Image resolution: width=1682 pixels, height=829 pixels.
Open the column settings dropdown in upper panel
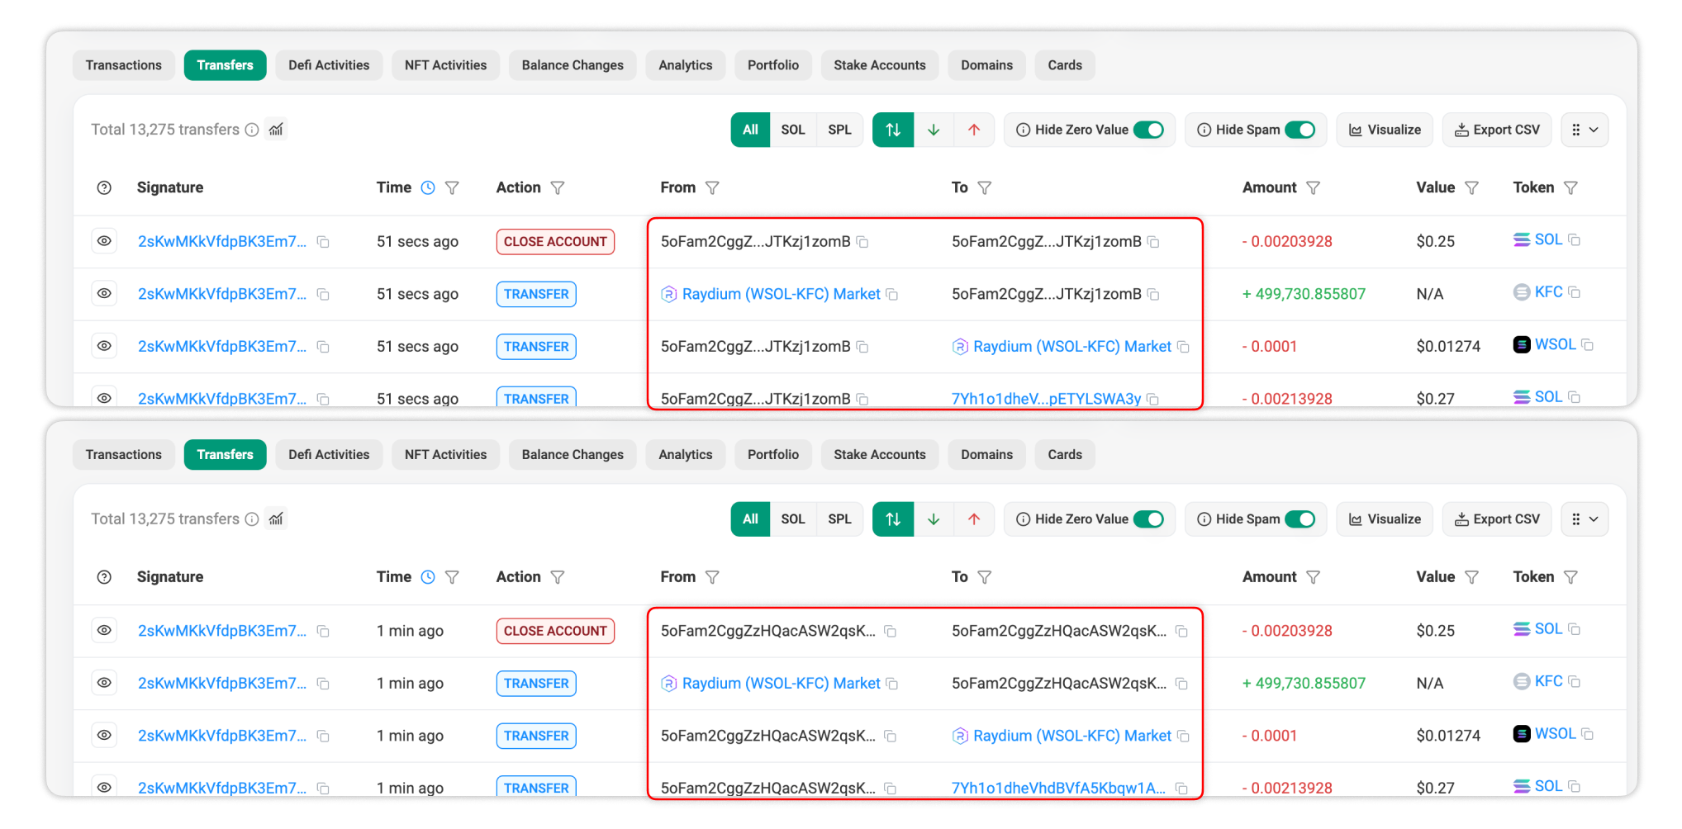click(1584, 130)
